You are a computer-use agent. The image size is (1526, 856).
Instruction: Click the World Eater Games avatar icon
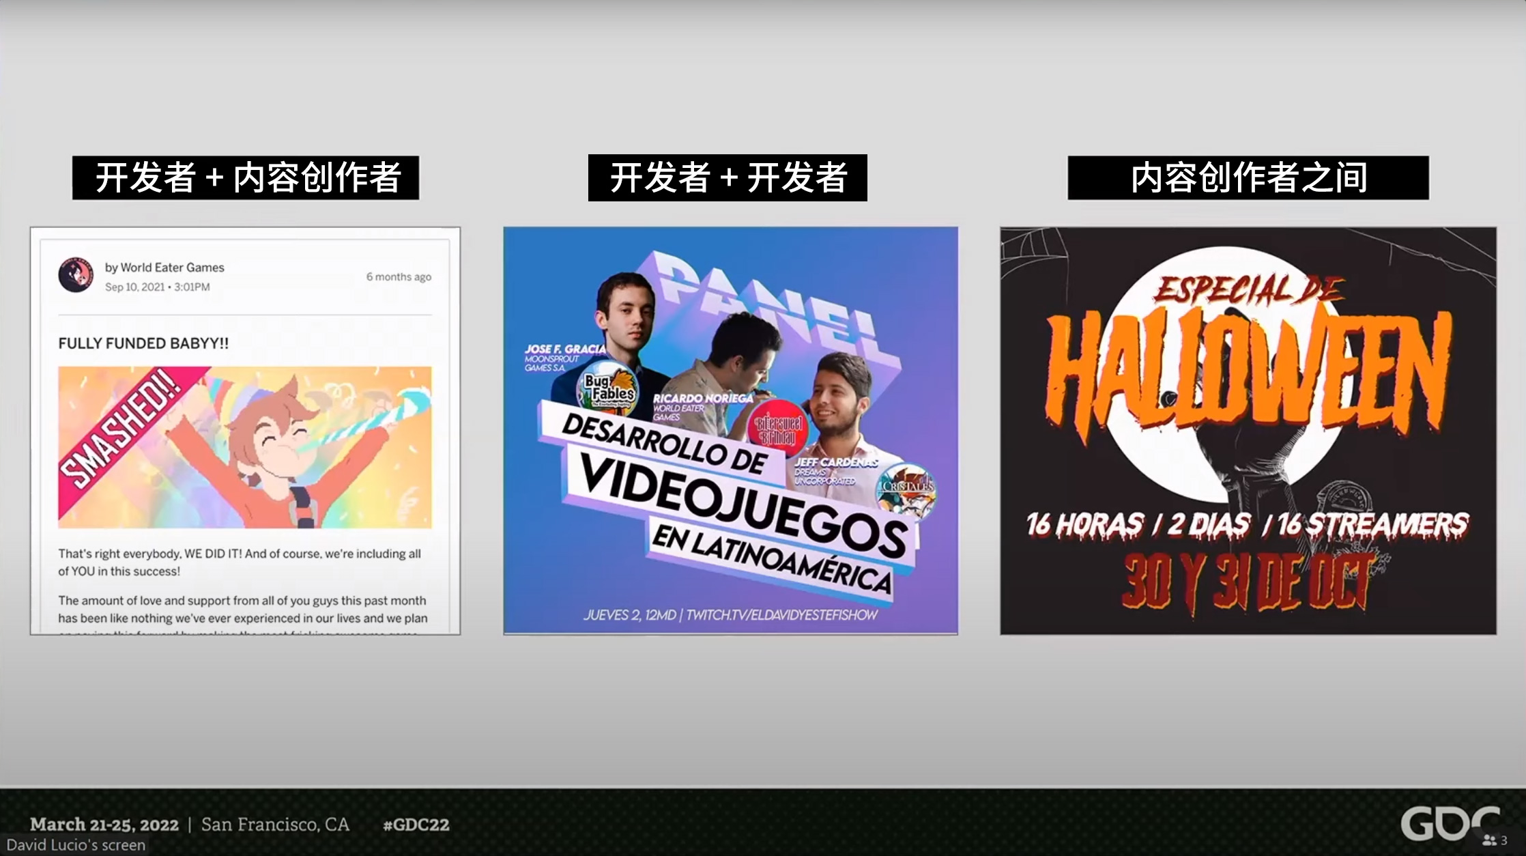coord(75,275)
